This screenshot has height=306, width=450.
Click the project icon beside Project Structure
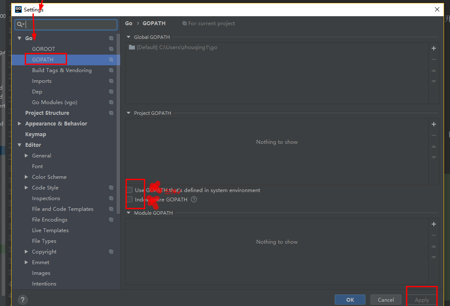coord(111,113)
